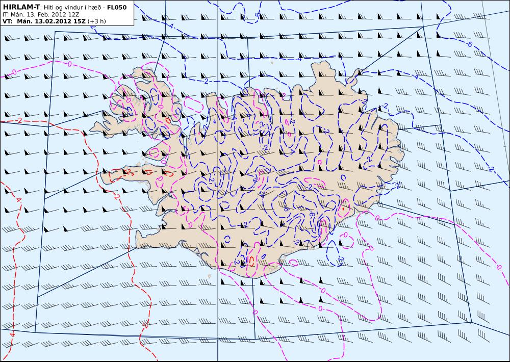Click the HIRLAM-T title text
The image size is (510, 362).
click(21, 7)
